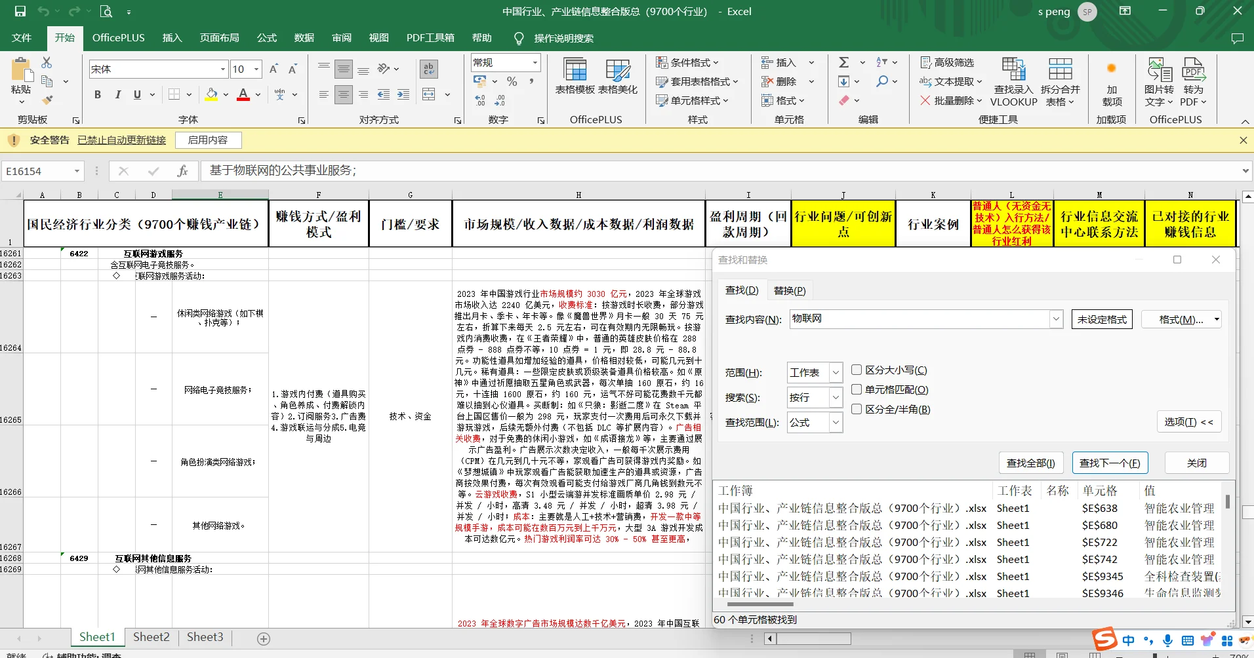The image size is (1254, 658).
Task: Open the 范围 工作表 dropdown
Action: tap(836, 373)
